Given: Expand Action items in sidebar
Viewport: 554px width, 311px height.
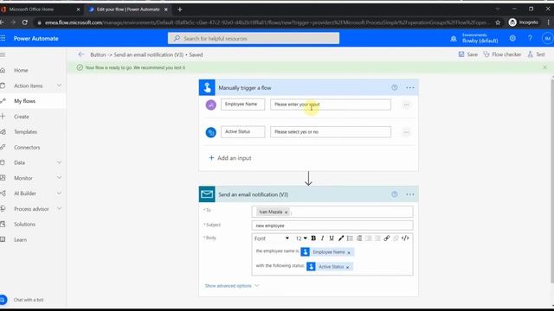Looking at the screenshot, I should point(59,86).
